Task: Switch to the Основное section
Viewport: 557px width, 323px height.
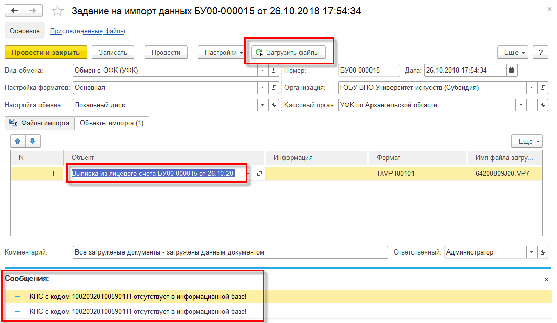Action: [25, 31]
